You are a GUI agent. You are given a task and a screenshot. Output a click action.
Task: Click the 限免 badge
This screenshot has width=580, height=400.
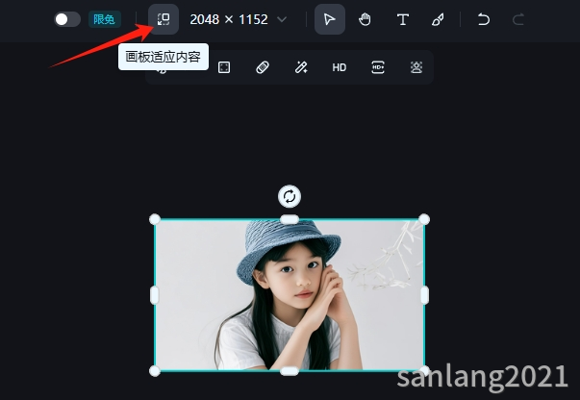(x=104, y=19)
